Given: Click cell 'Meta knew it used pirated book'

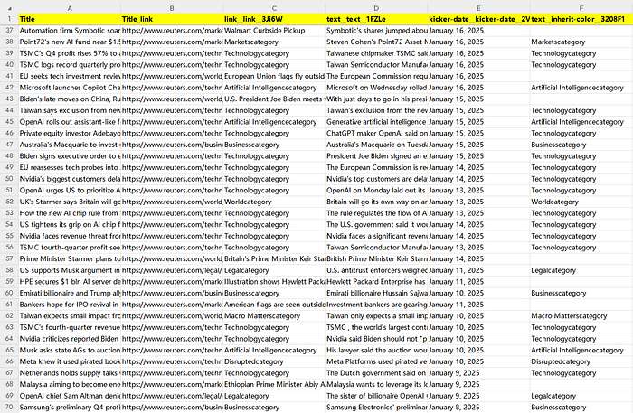Looking at the screenshot, I should tap(70, 361).
